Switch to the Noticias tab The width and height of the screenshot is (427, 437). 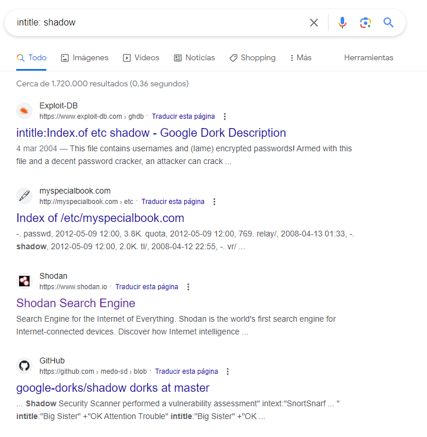click(x=195, y=58)
